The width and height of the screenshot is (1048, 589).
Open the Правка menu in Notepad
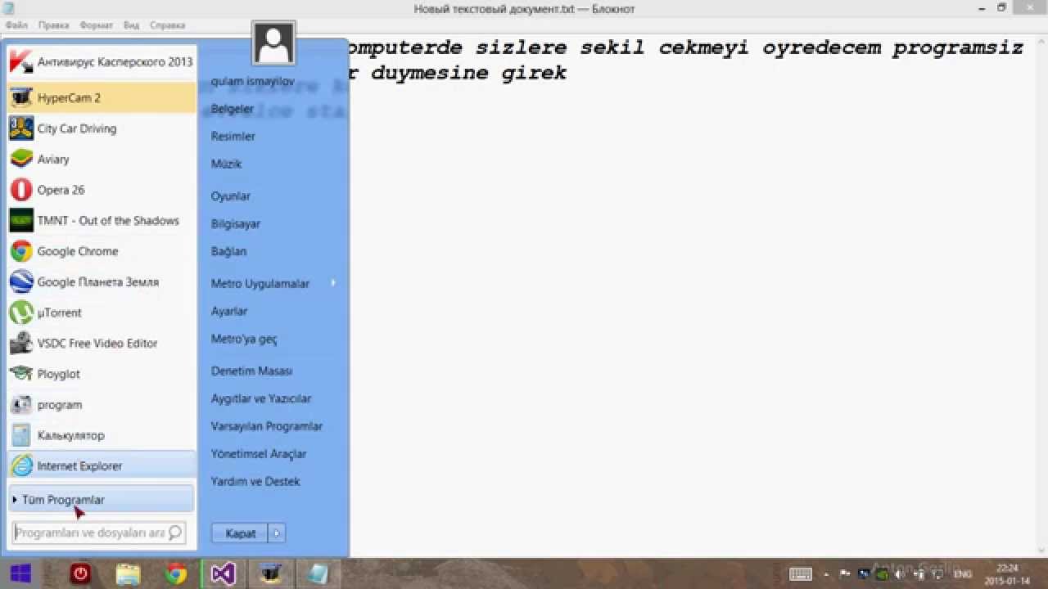[x=54, y=25]
